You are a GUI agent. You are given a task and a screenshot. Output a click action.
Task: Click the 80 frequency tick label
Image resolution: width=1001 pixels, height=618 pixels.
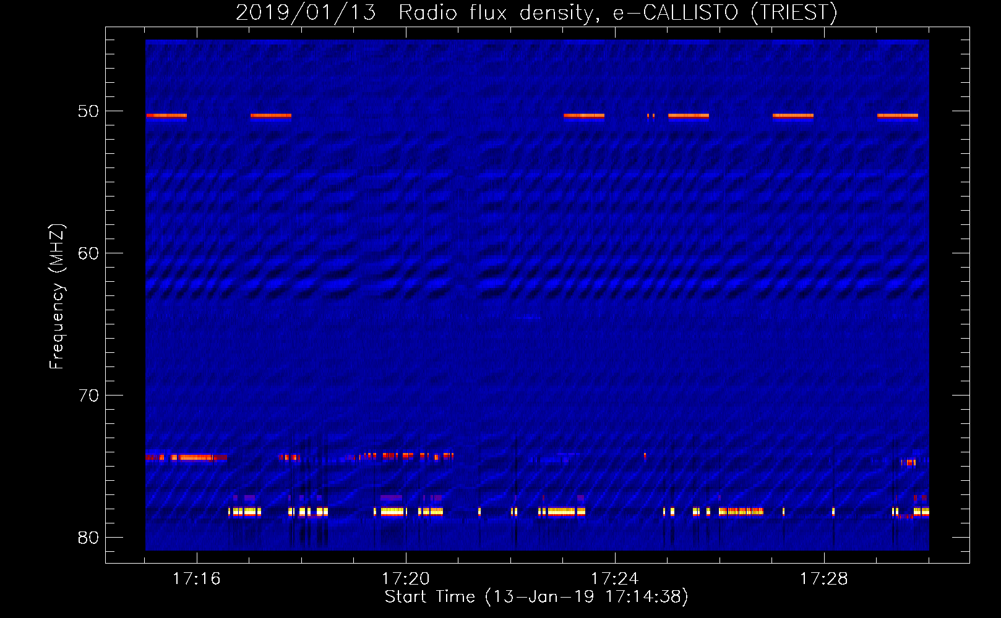(88, 538)
